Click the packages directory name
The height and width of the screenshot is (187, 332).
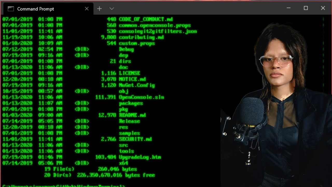click(131, 103)
